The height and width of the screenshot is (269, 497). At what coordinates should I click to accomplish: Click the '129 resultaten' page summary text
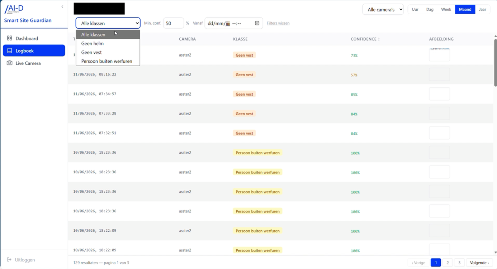101,263
